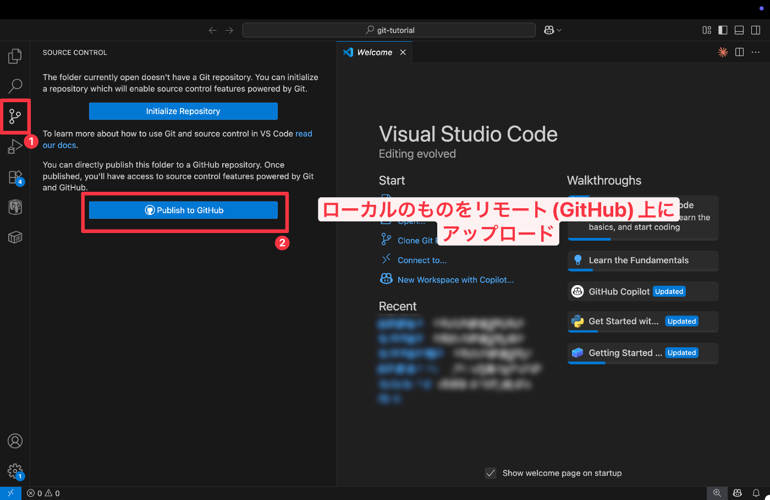Click Publish to GitHub button

tap(183, 210)
